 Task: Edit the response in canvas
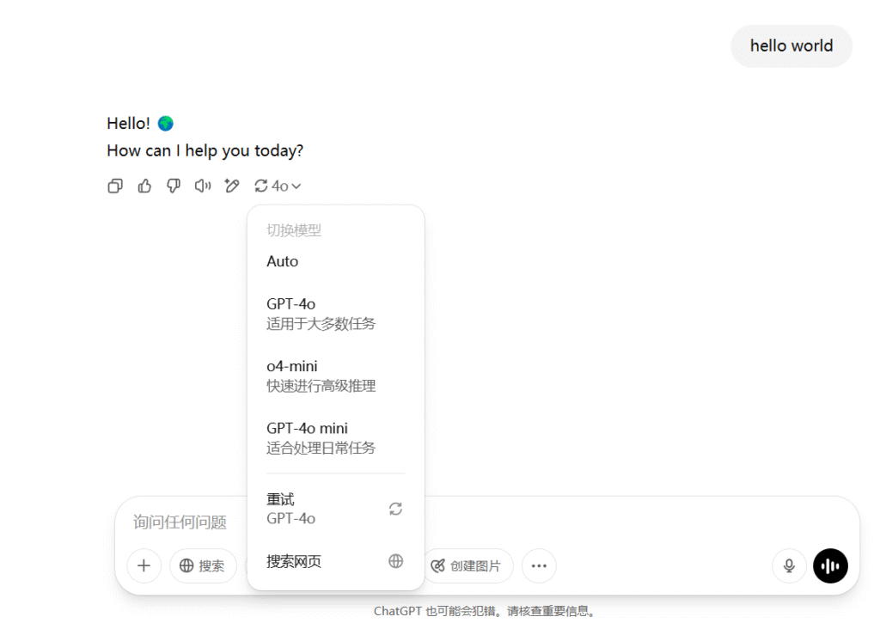232,186
